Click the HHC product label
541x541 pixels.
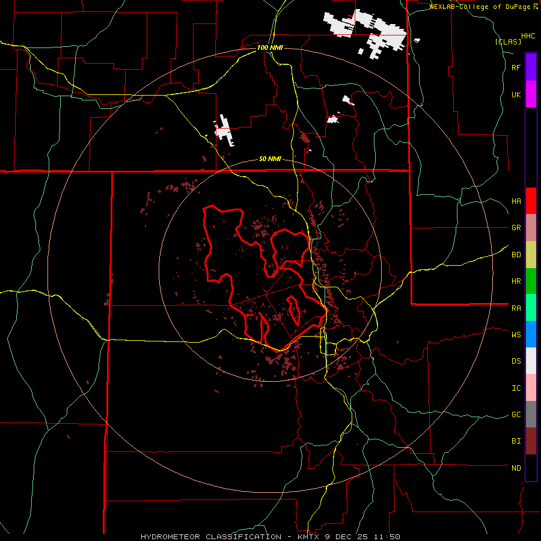(x=528, y=36)
